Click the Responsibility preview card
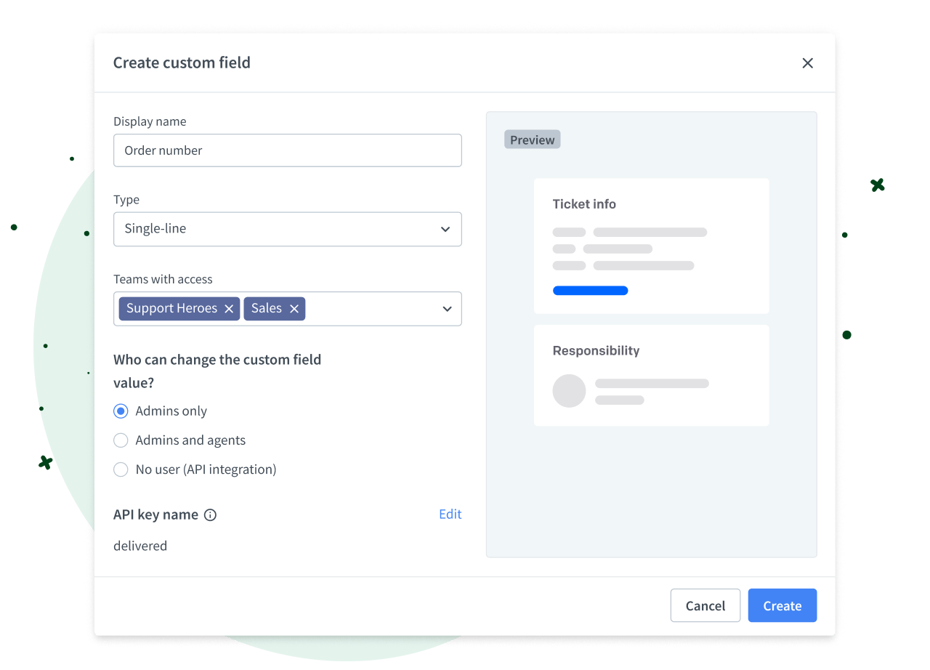Screen dimensions: 930x670 click(651, 375)
